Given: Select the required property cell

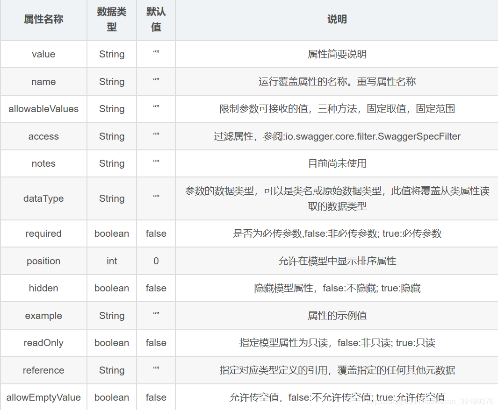Looking at the screenshot, I should pos(43,233).
